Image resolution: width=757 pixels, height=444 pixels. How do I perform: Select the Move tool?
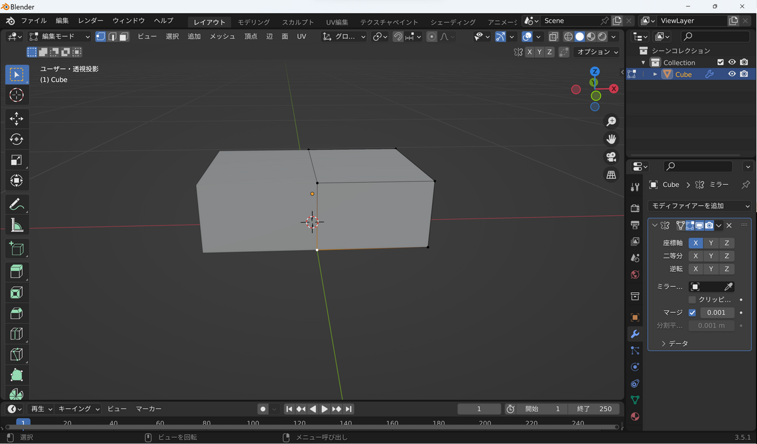[17, 118]
